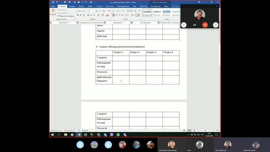Toggle Italic formatting
This screenshot has width=270, height=152.
coord(81,15)
